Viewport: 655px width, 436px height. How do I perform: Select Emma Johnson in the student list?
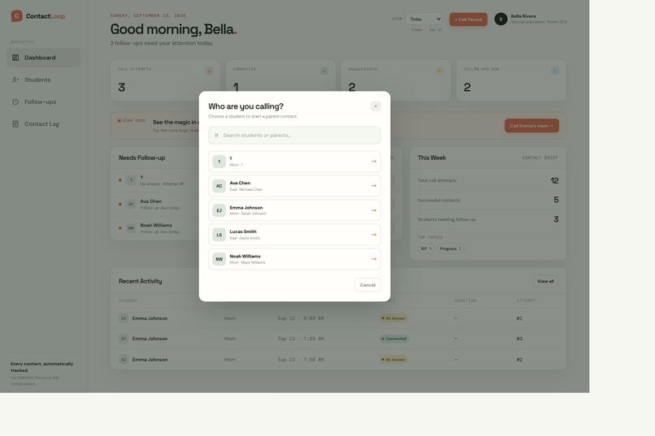[294, 210]
